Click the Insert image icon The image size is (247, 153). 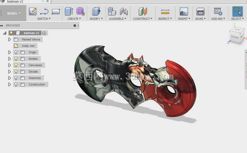(x=184, y=11)
